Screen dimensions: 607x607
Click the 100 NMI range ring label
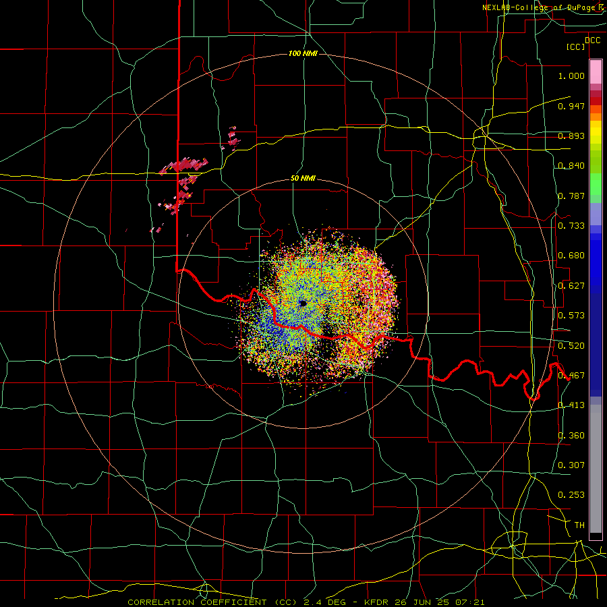(303, 53)
